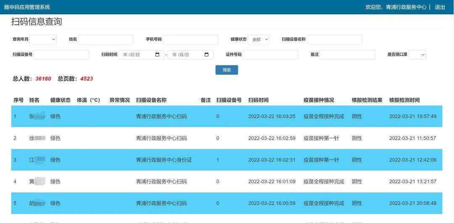Open the 健康状态 dropdown showing 全部
Screen dimensions: 454x223
tap(258, 39)
